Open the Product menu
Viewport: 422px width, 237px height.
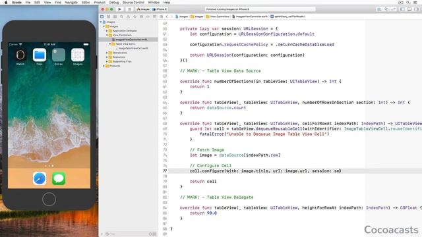pos(100,3)
